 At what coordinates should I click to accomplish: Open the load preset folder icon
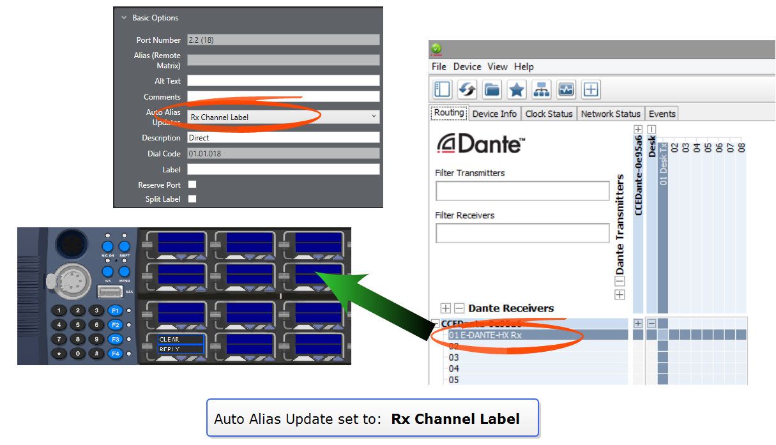pyautogui.click(x=492, y=89)
